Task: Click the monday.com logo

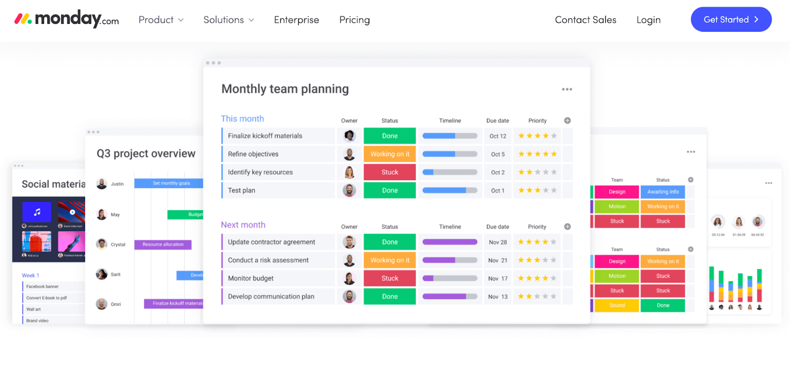Action: tap(67, 19)
